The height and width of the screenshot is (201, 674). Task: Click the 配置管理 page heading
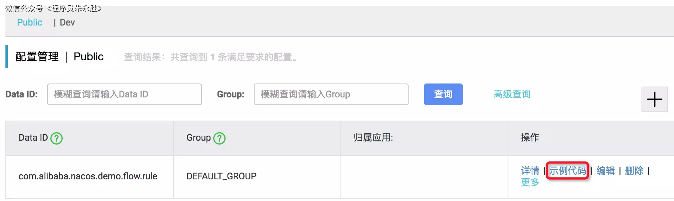point(37,57)
